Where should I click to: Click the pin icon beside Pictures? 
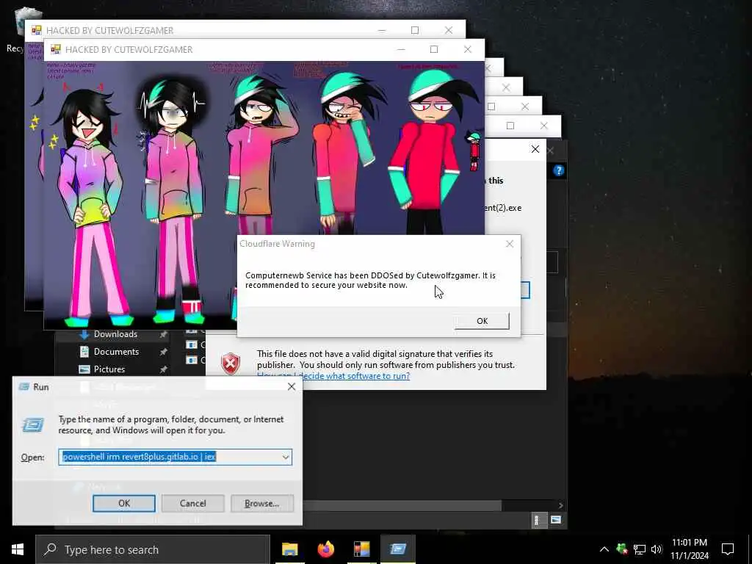click(x=163, y=369)
